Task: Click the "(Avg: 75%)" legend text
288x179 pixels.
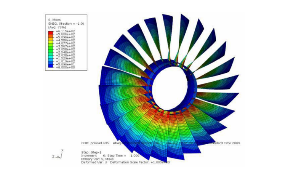Action: point(56,27)
